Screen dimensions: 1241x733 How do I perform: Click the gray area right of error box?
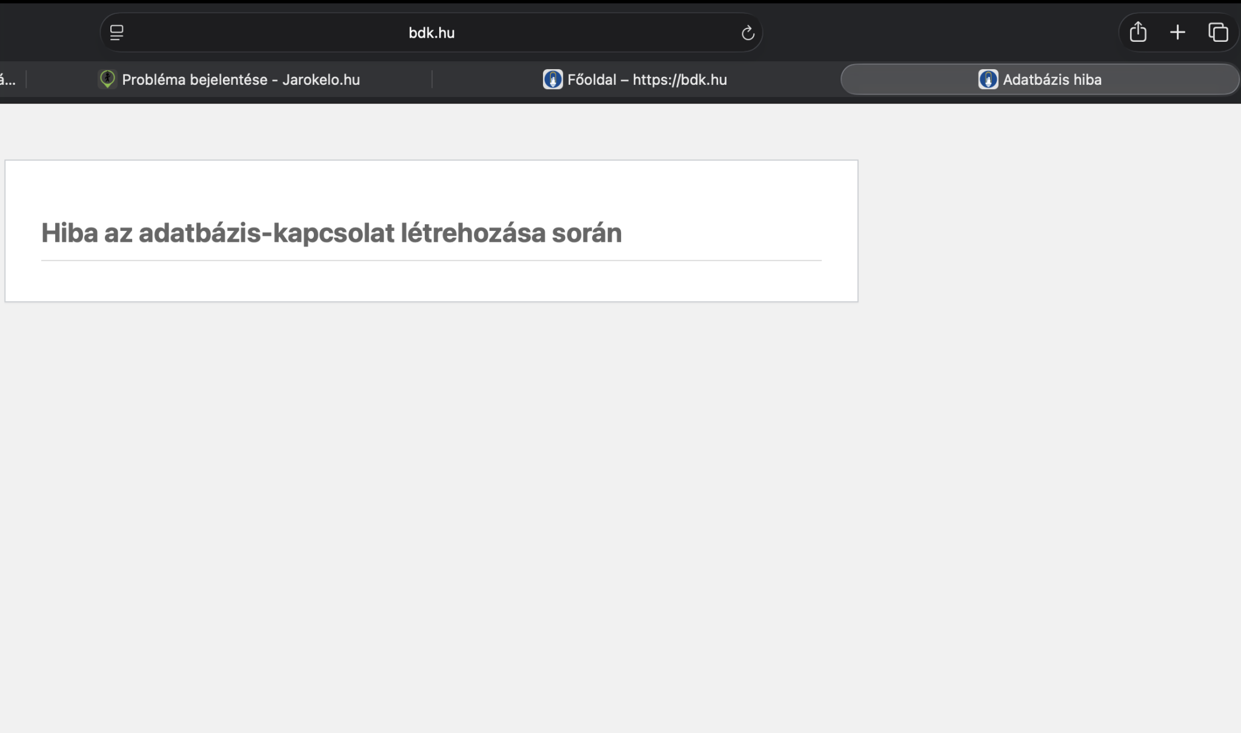tap(1048, 230)
